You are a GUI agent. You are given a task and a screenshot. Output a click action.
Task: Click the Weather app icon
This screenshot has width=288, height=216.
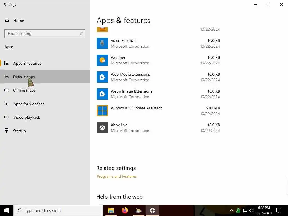pyautogui.click(x=102, y=60)
